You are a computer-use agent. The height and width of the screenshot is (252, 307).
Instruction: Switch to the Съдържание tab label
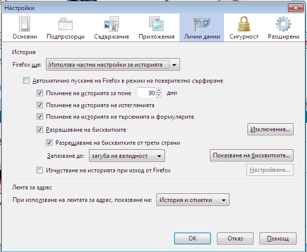(x=111, y=37)
